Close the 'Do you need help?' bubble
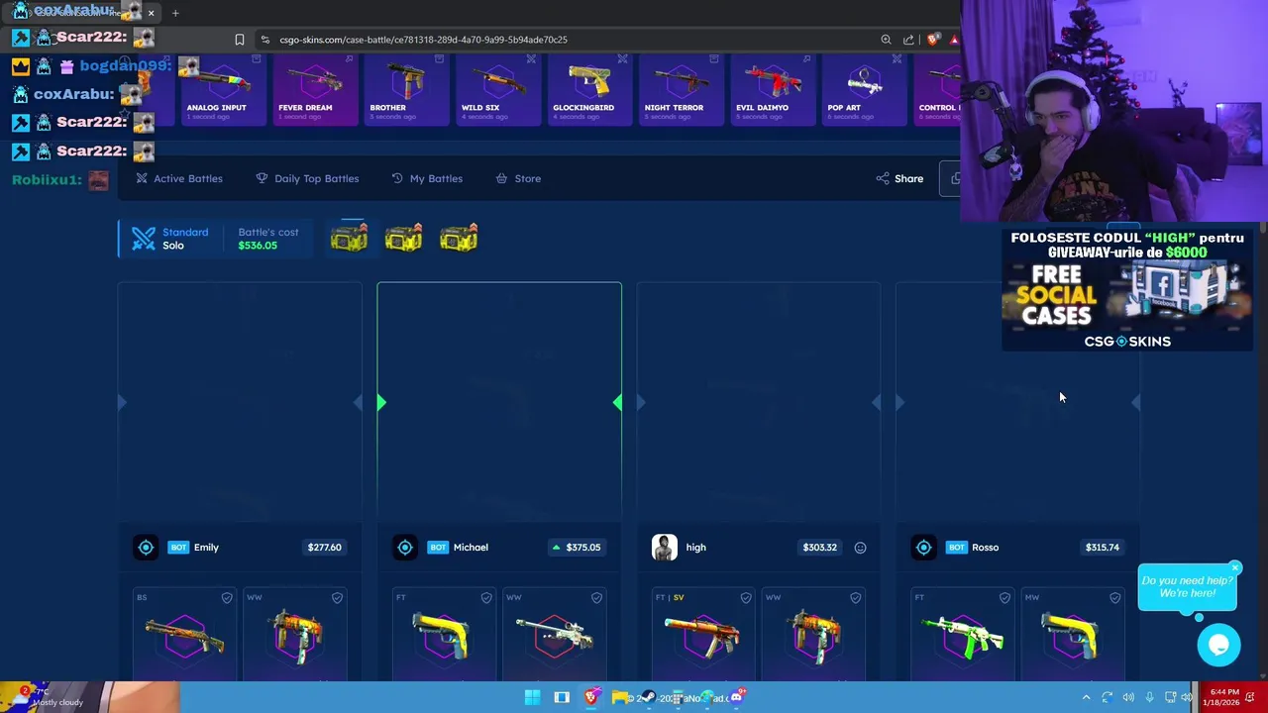Viewport: 1268px width, 713px height. pyautogui.click(x=1235, y=567)
